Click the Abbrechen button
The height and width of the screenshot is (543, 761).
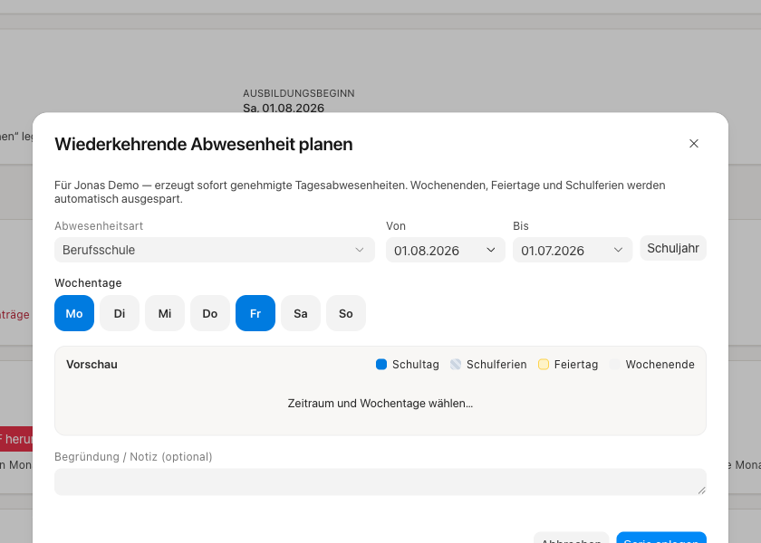point(572,539)
